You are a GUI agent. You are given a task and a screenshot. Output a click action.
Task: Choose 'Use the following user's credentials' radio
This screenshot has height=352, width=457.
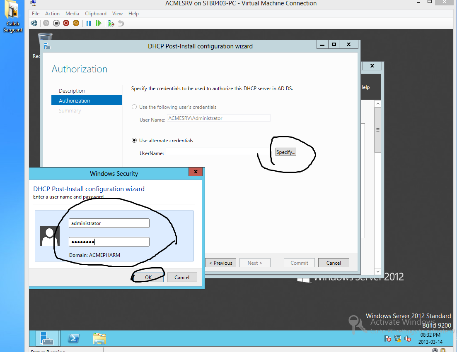click(134, 107)
